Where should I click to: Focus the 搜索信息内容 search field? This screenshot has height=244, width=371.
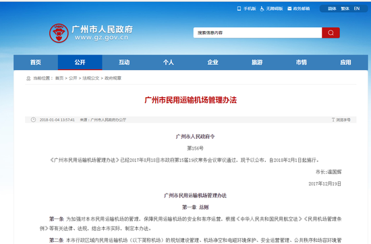pyautogui.click(x=258, y=32)
